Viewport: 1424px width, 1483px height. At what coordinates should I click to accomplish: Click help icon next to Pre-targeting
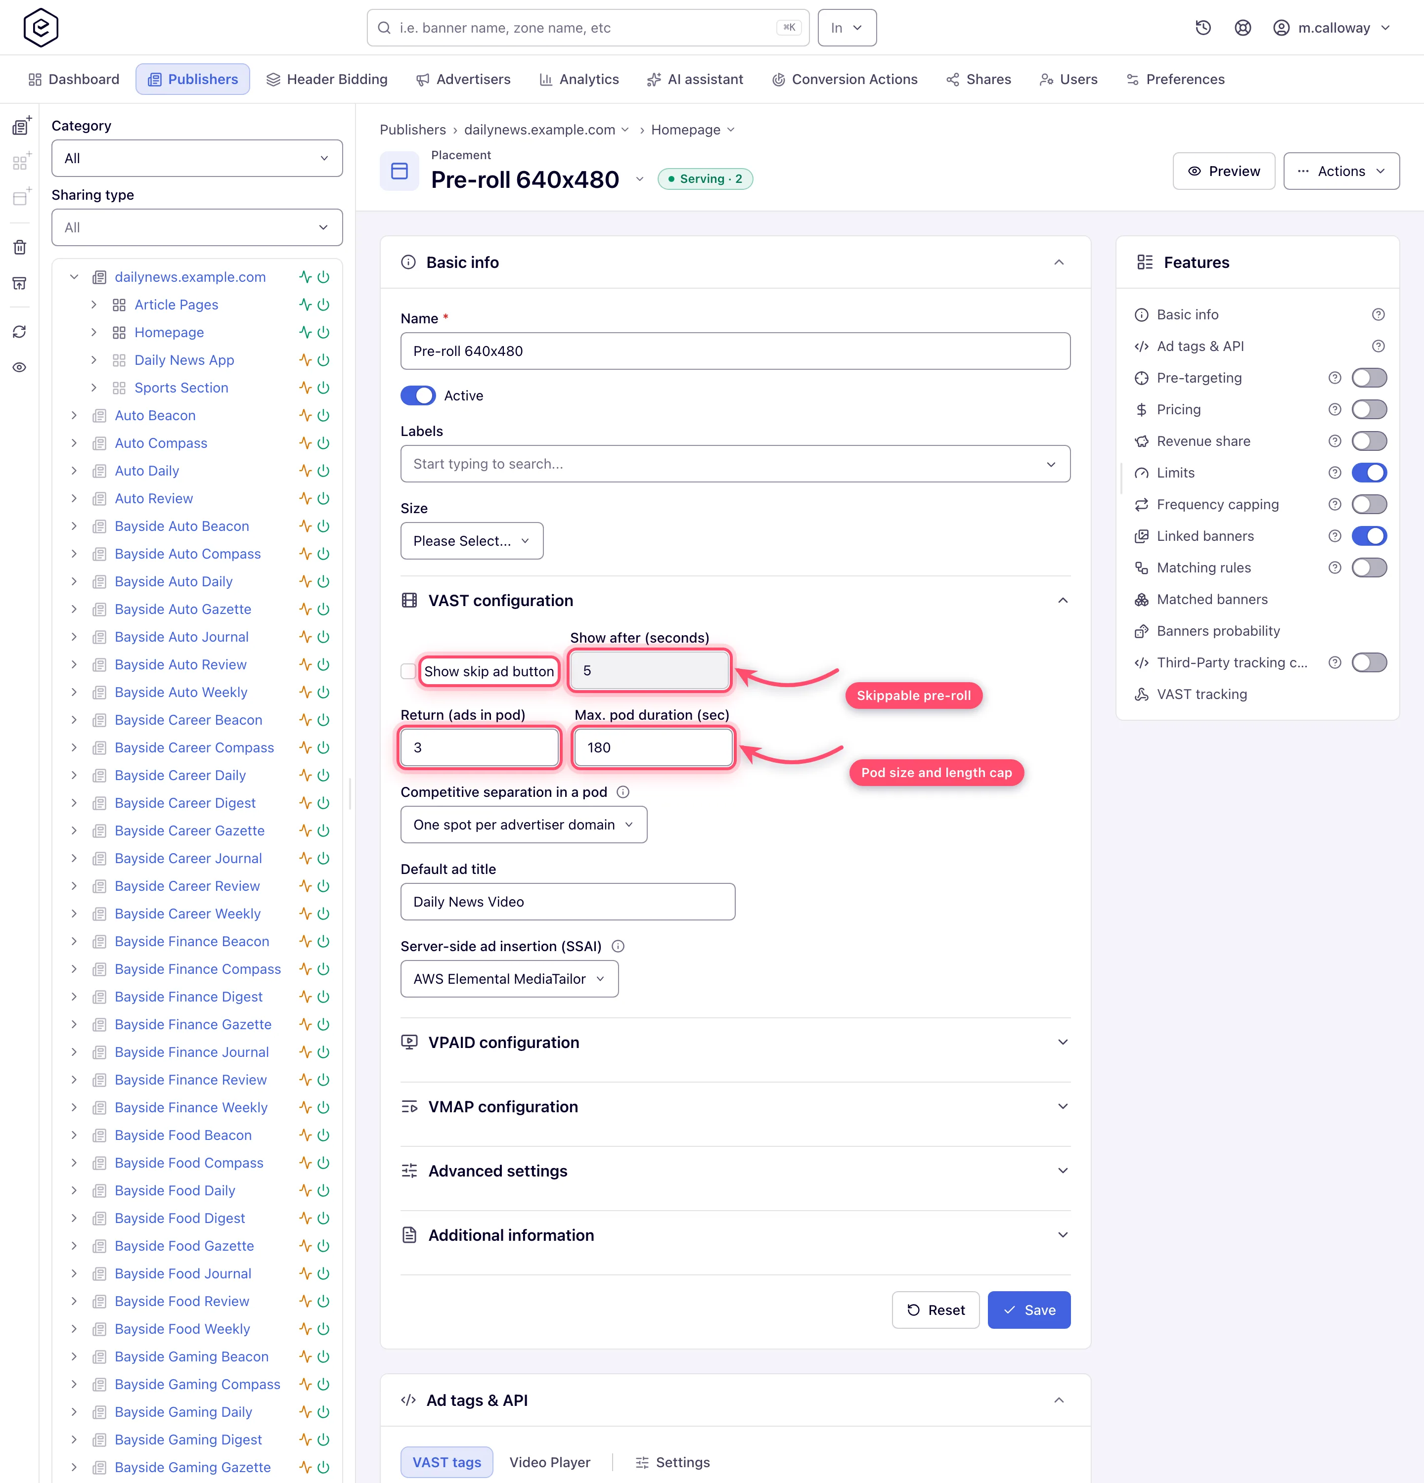click(x=1335, y=378)
